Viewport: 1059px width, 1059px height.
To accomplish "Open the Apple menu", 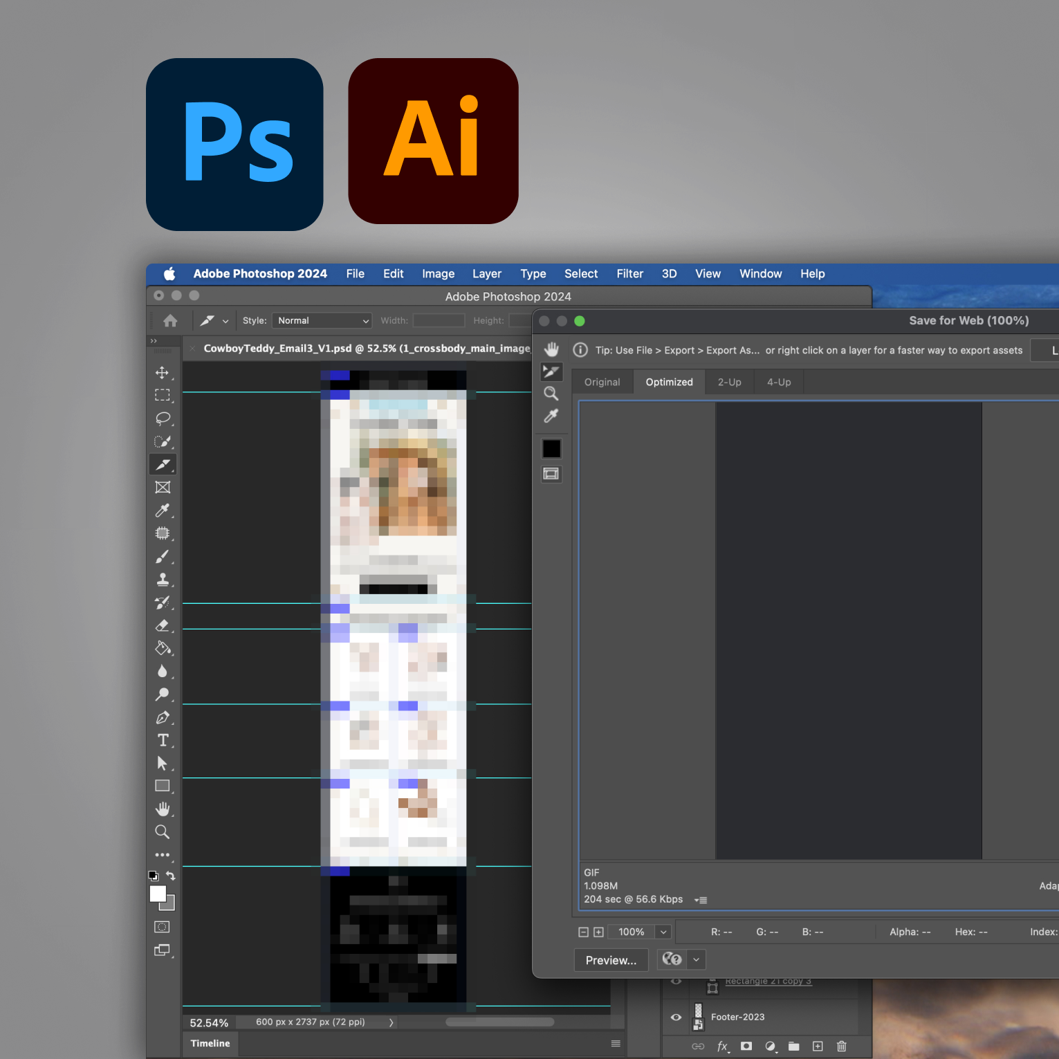I will click(x=169, y=273).
